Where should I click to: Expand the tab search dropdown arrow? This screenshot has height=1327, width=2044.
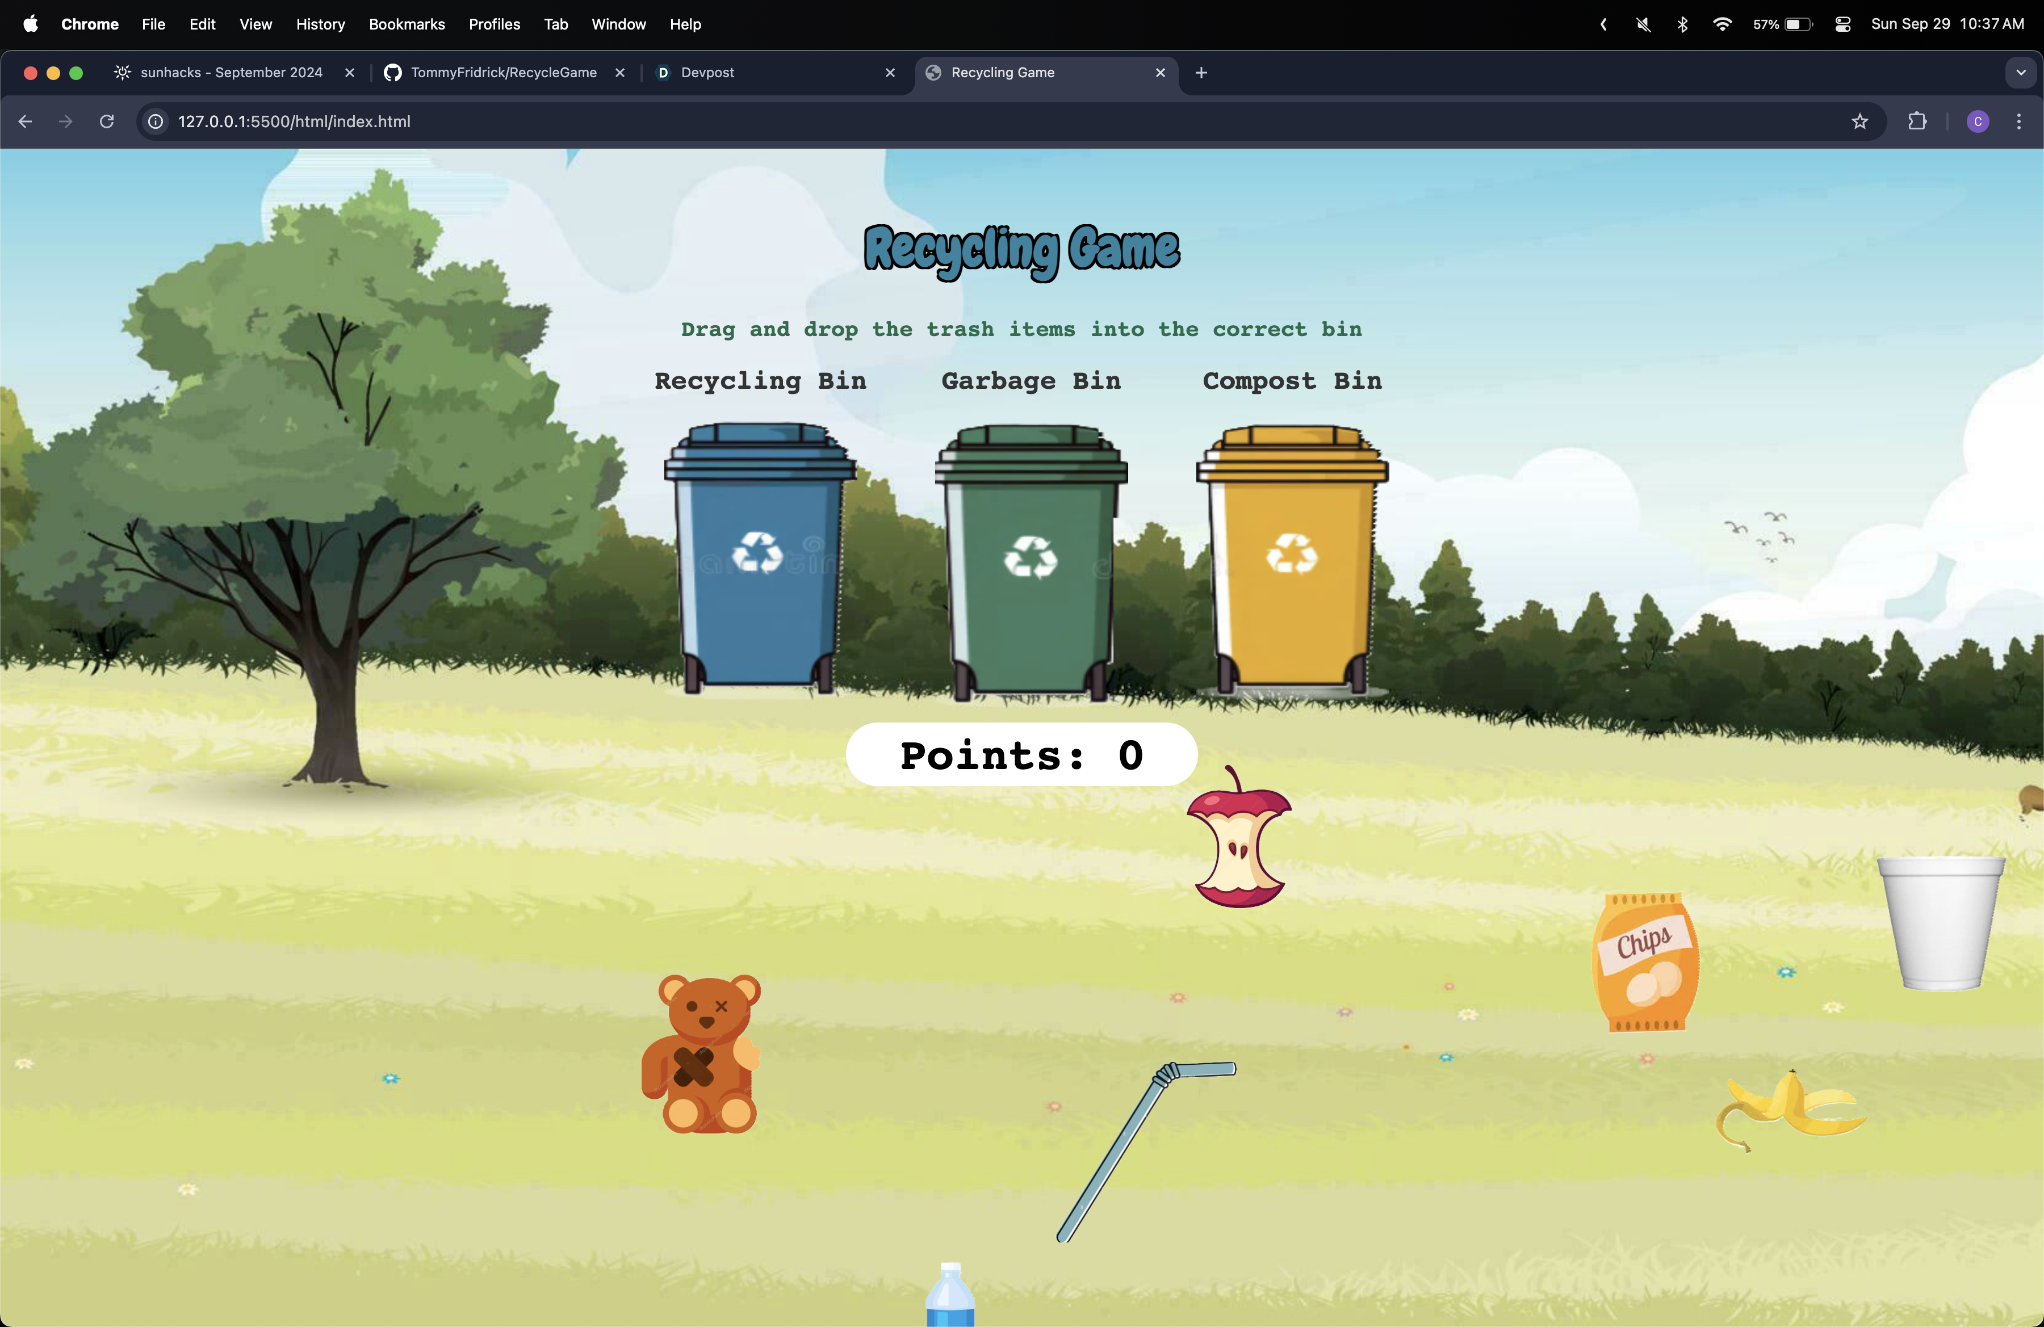click(2021, 73)
